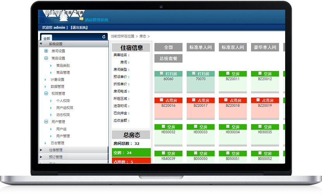Viewport: 322px width, 195px height.
Task: Click the 退出系统 logout link
Action: pyautogui.click(x=79, y=28)
